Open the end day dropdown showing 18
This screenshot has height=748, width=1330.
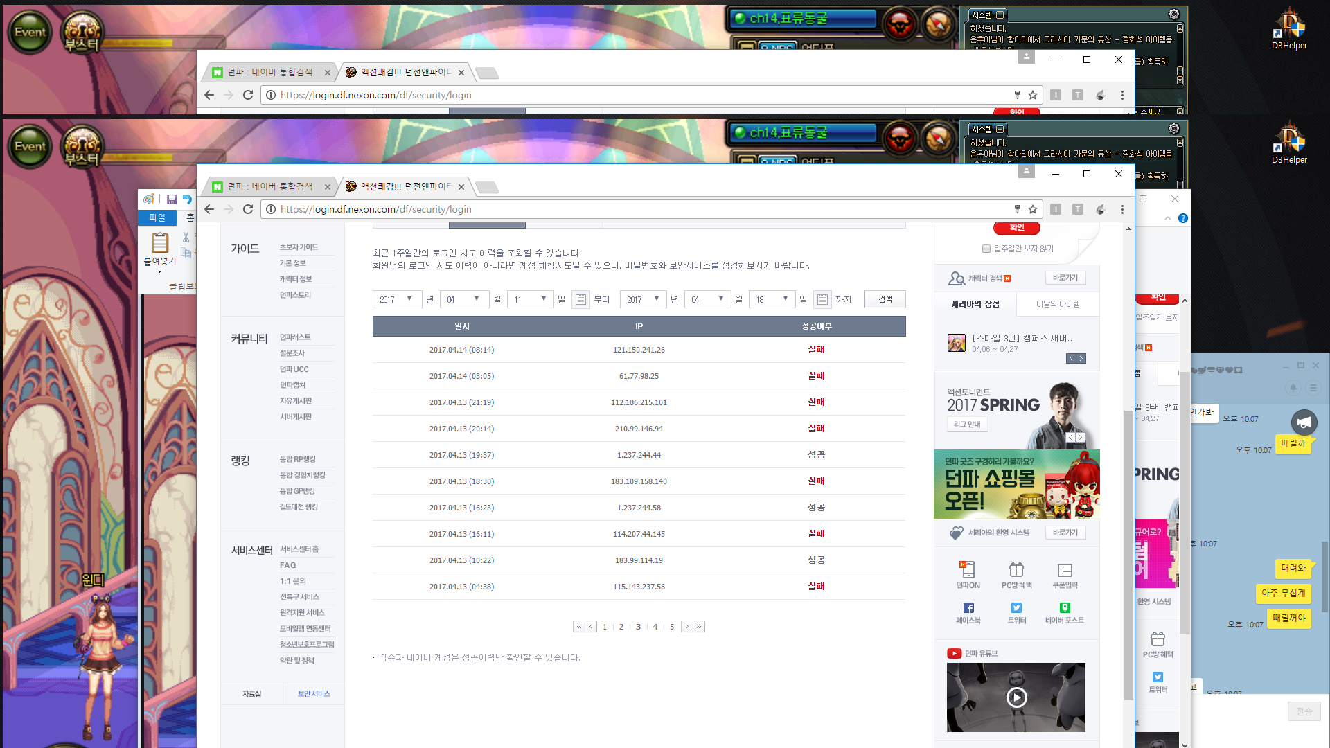[x=772, y=299]
